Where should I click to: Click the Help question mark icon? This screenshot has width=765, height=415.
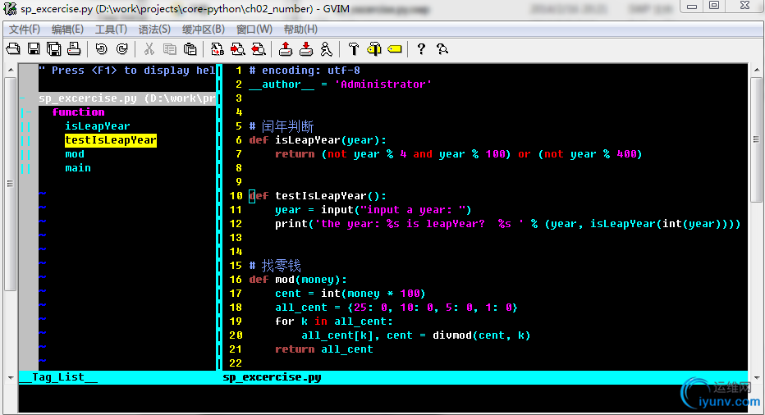point(422,48)
